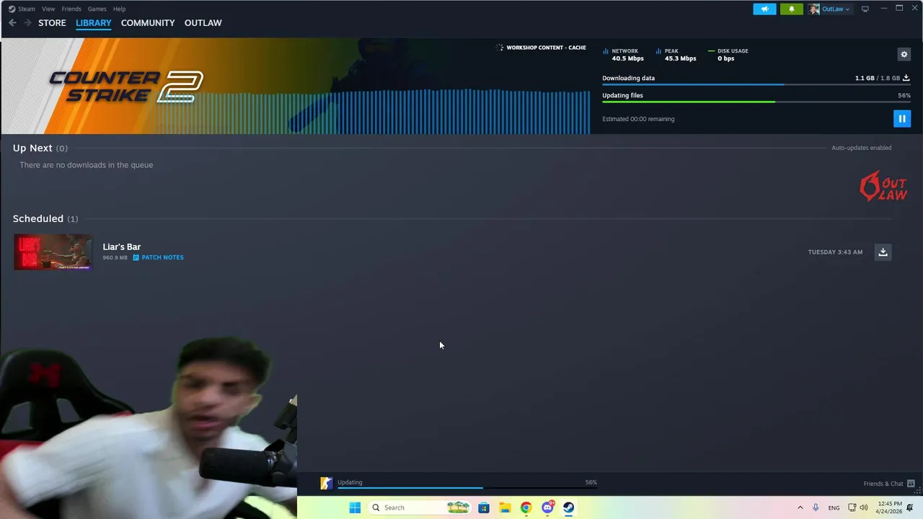Viewport: 923px width, 519px height.
Task: Click the microphone tray icon
Action: tap(816, 507)
